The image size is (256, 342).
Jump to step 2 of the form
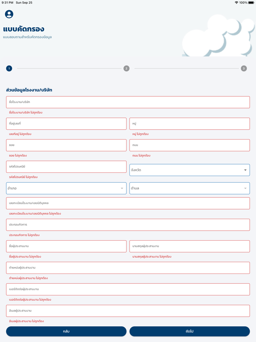pyautogui.click(x=127, y=68)
